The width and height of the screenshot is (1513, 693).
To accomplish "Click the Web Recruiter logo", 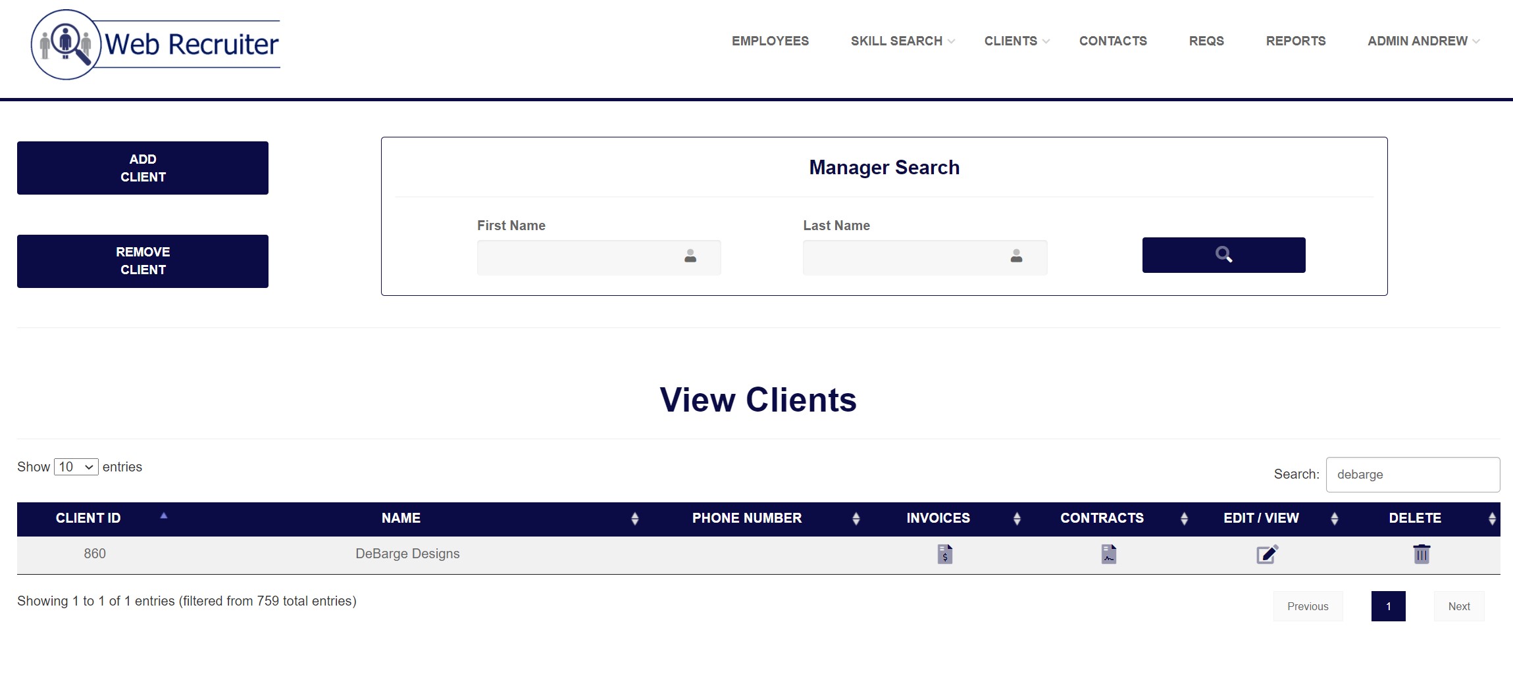I will click(x=156, y=45).
